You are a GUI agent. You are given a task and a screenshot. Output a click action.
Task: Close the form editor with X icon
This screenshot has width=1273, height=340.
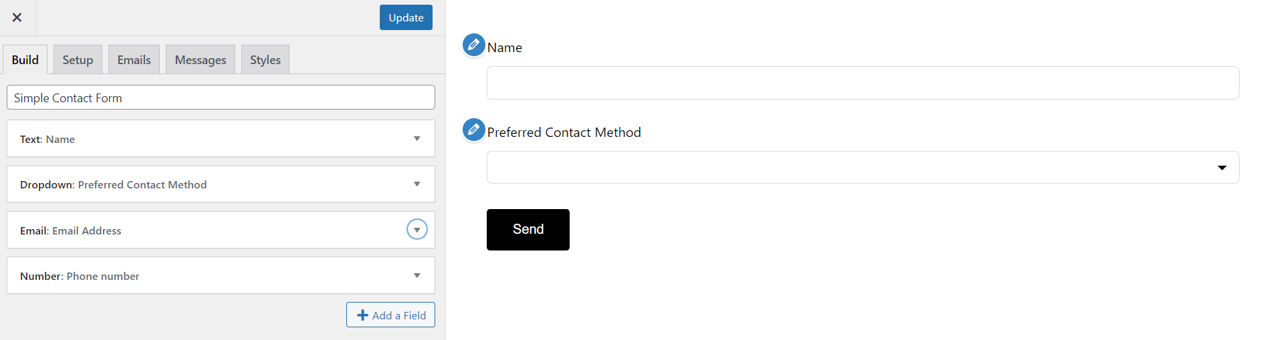[17, 17]
